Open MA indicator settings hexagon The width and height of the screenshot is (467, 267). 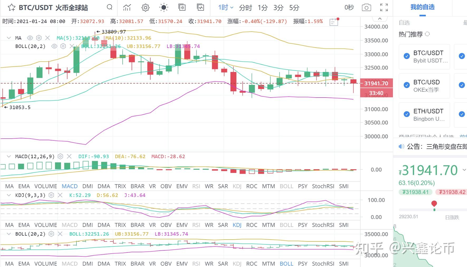pyautogui.click(x=39, y=38)
